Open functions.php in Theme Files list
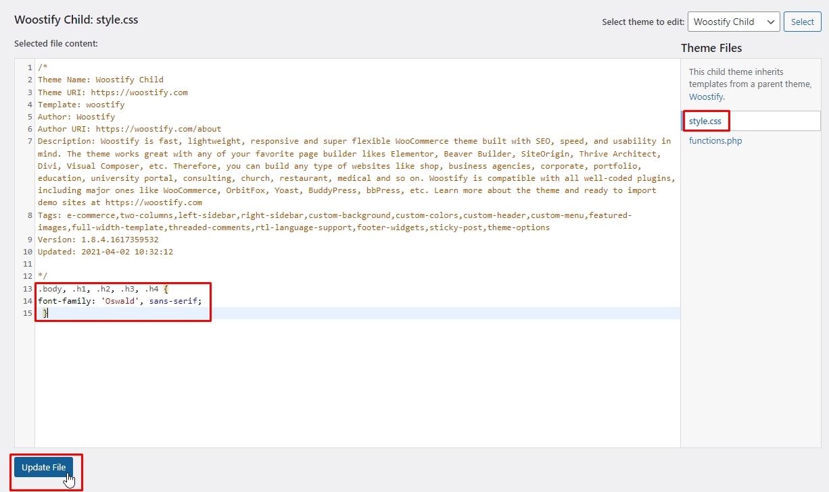Viewport: 829px width, 492px height. (x=715, y=140)
